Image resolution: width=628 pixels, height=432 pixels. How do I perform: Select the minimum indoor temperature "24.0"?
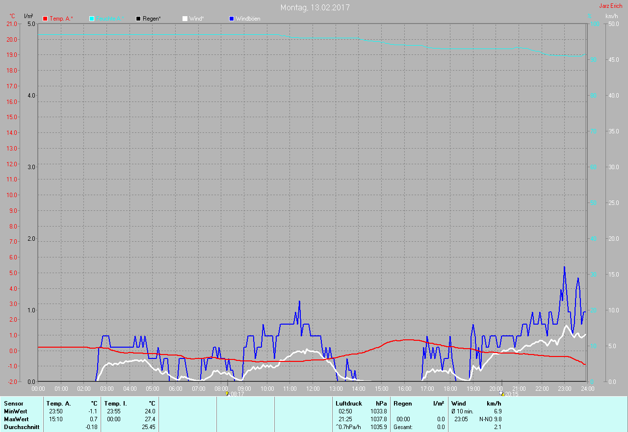[x=150, y=411]
